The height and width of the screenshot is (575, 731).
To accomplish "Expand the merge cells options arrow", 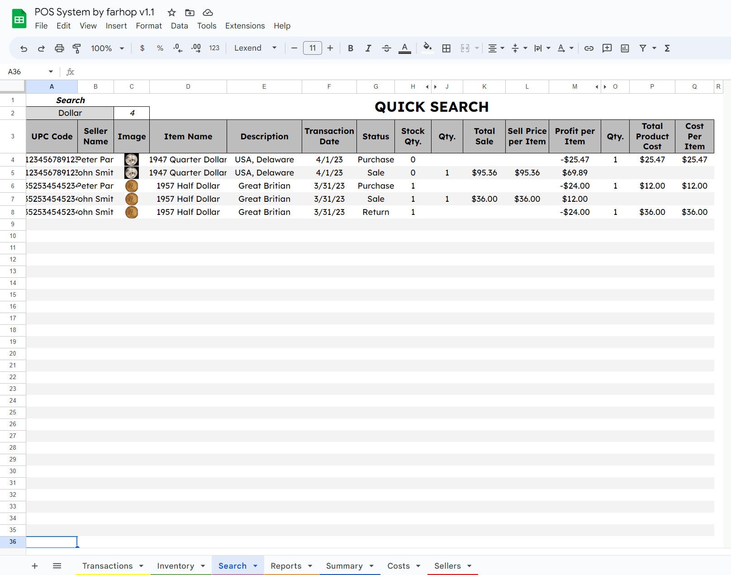I will pos(477,48).
